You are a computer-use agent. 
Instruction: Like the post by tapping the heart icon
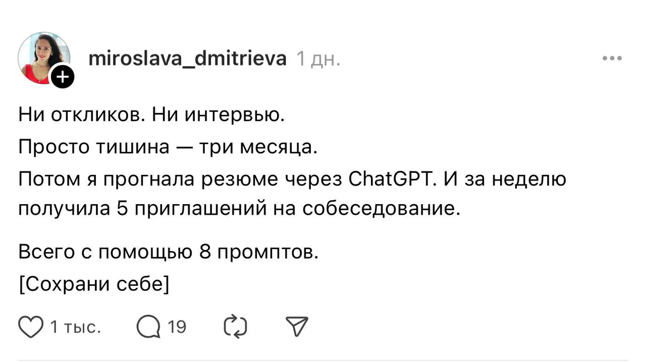(x=30, y=326)
